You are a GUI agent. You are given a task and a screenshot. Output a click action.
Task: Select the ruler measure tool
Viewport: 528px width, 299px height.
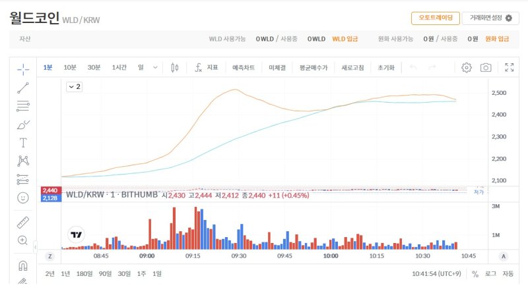23,222
